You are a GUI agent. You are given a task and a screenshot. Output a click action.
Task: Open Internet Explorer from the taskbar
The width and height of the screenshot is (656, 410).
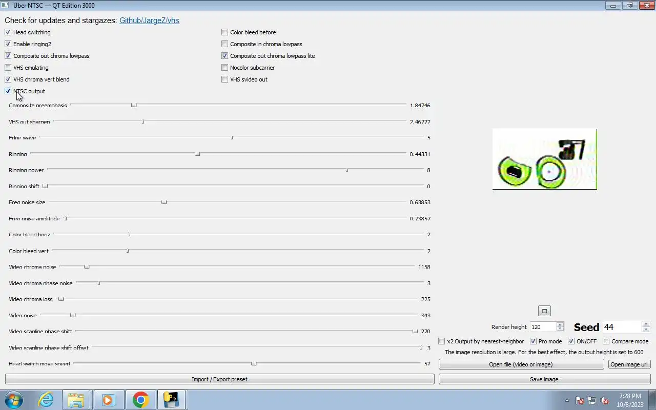(46, 400)
